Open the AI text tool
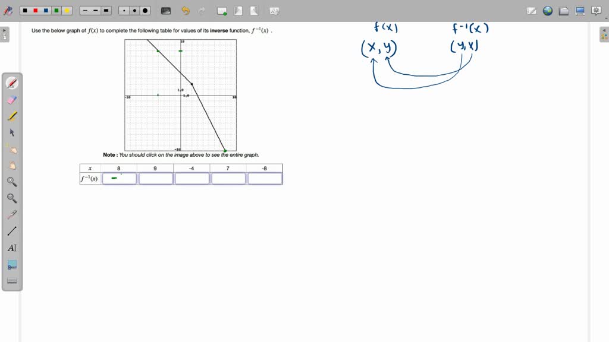The height and width of the screenshot is (342, 609). (x=11, y=248)
